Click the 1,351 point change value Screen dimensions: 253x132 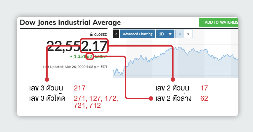coord(80,56)
